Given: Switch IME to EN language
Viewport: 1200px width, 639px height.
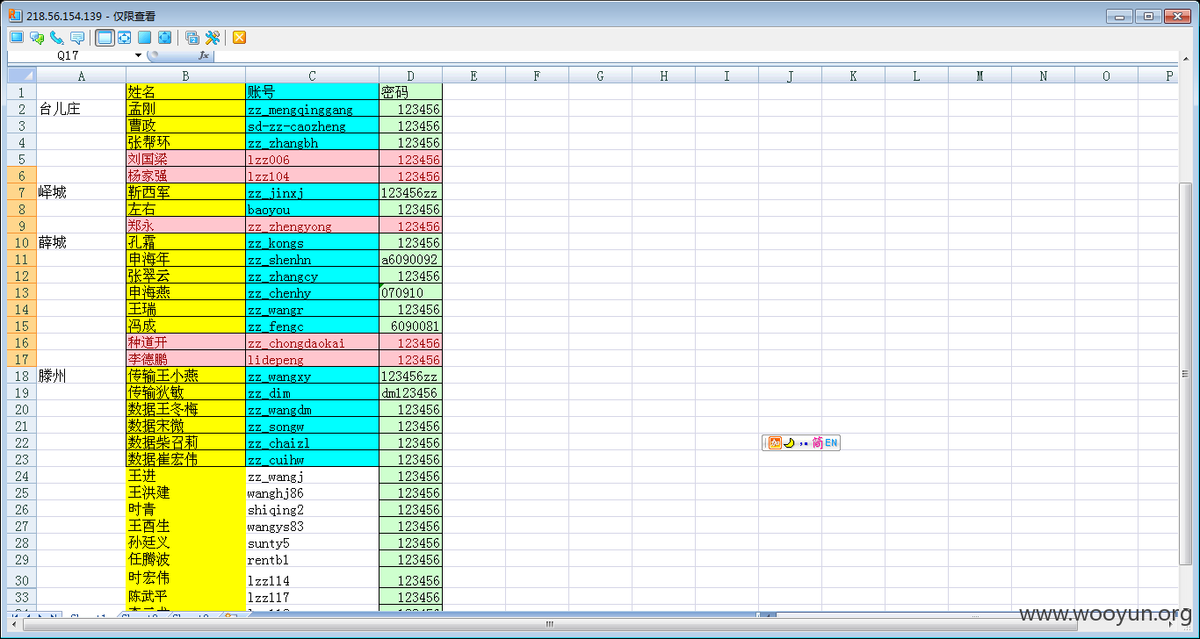Looking at the screenshot, I should 831,443.
